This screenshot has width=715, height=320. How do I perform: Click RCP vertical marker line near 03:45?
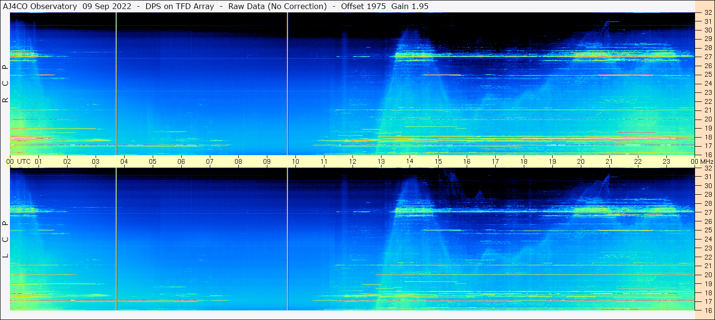116,83
